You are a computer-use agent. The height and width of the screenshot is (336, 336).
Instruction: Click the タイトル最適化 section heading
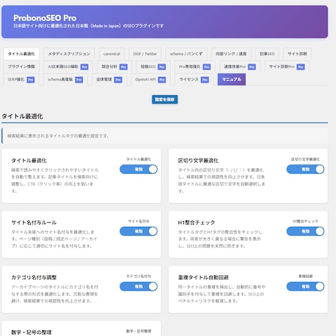[22, 116]
